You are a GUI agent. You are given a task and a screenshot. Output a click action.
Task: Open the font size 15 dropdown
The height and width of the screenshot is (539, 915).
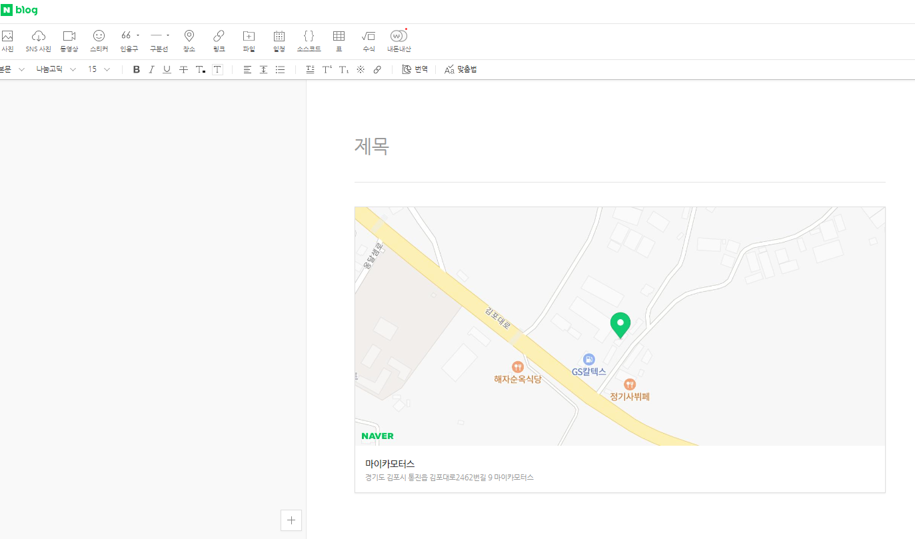[x=99, y=69]
